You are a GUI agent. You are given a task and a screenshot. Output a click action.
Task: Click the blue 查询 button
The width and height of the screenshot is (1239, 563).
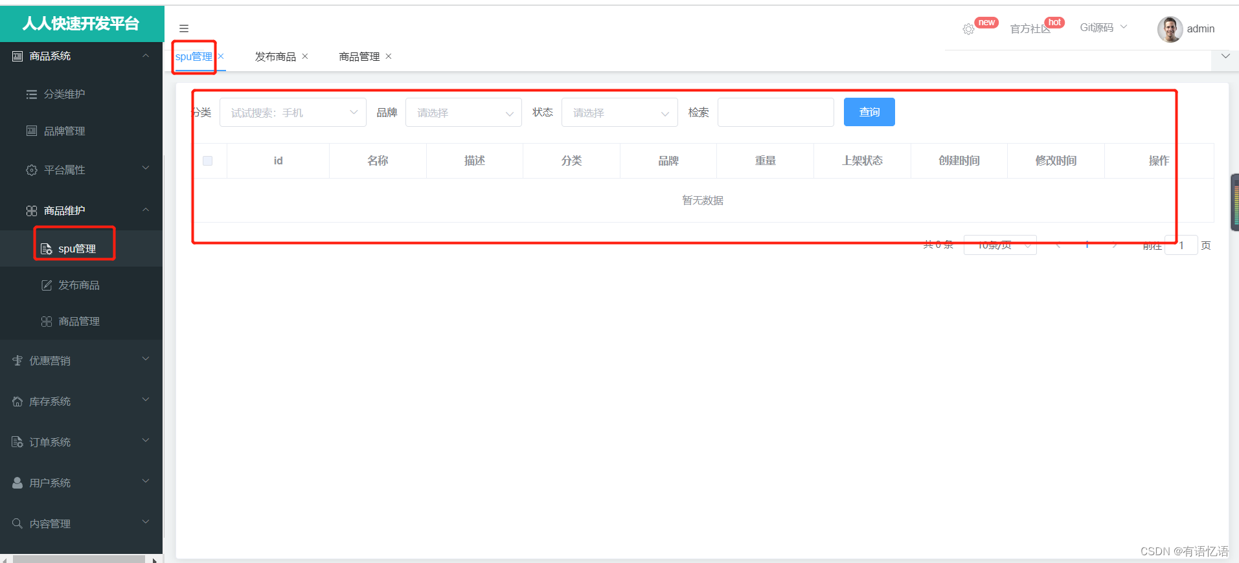[x=869, y=112]
